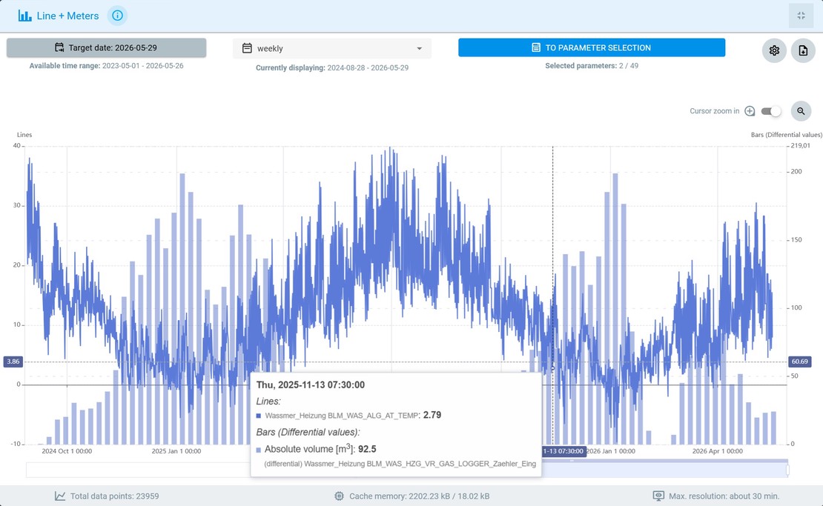Click the monitor icon near Max. resolution

658,496
